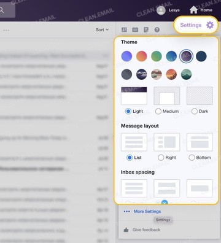Screen dimensions: 221x243
Task: Open the Calendar icon in right rail
Action: point(135,30)
